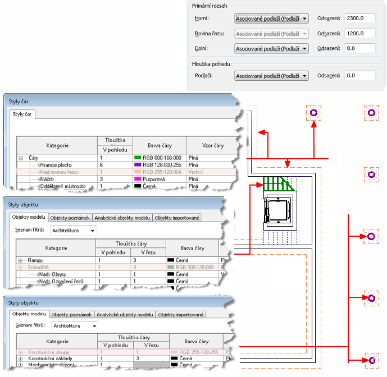Click V řezu value 3 for Rampy
The height and width of the screenshot is (377, 387).
pos(148,260)
